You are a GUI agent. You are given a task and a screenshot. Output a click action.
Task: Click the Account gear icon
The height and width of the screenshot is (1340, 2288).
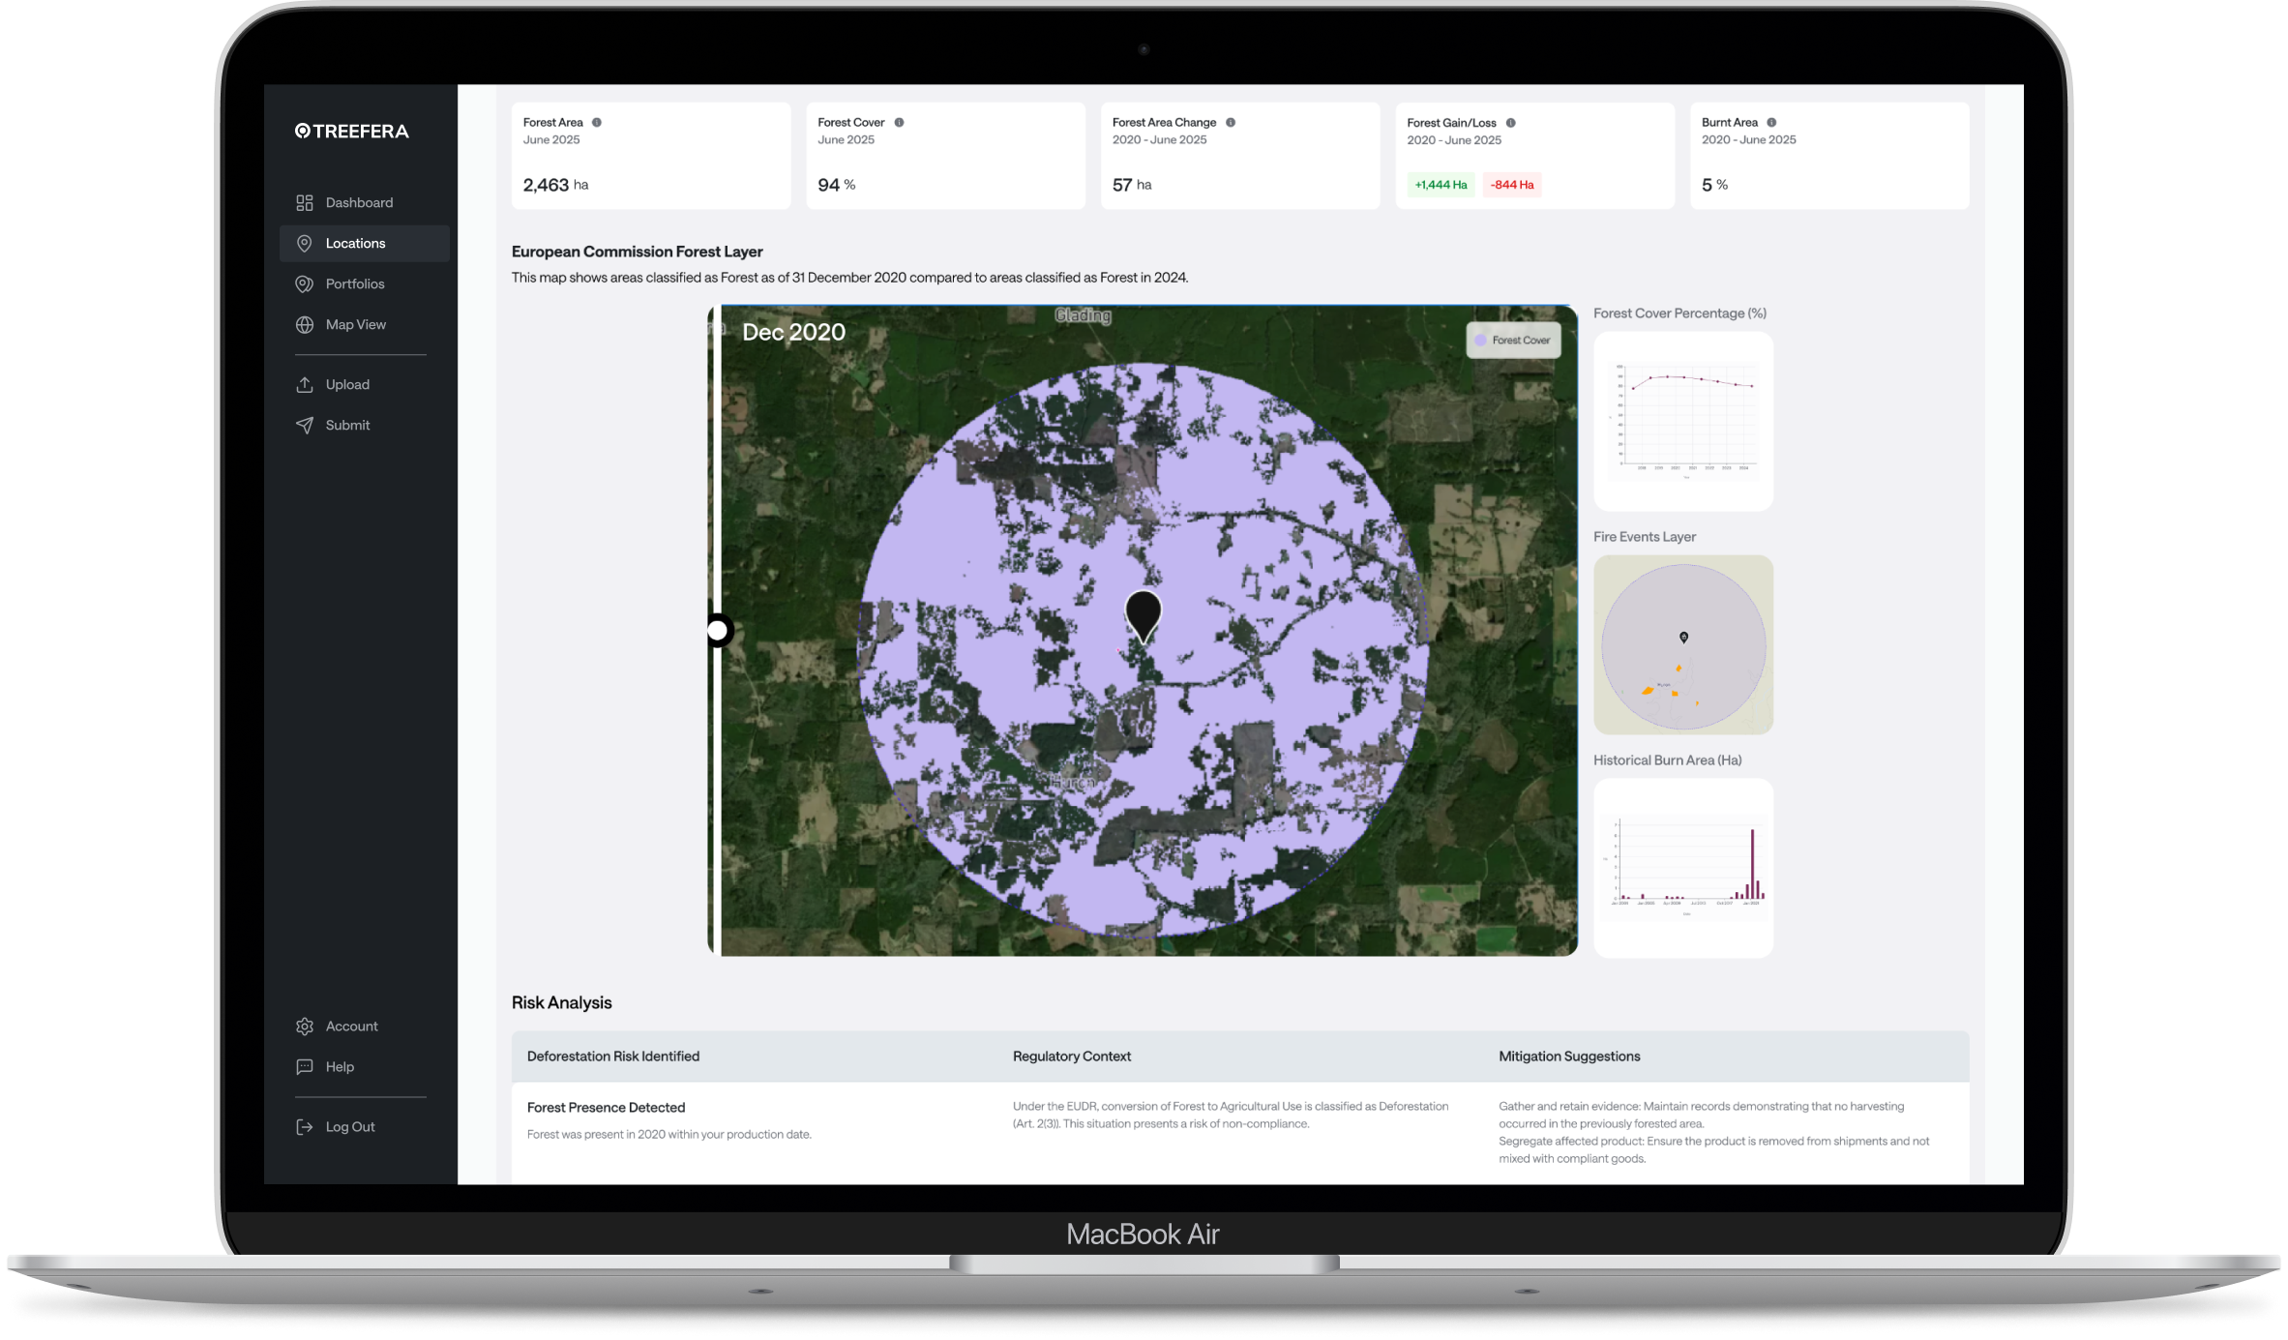tap(305, 1027)
